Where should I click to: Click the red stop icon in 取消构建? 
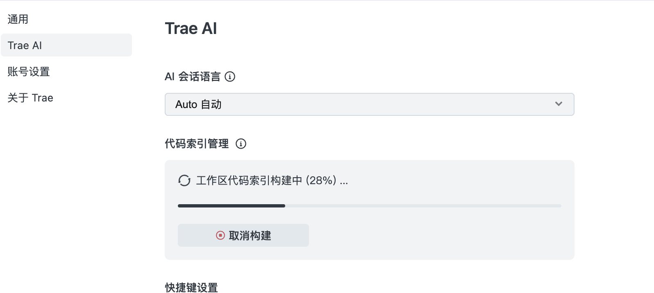[x=220, y=235]
